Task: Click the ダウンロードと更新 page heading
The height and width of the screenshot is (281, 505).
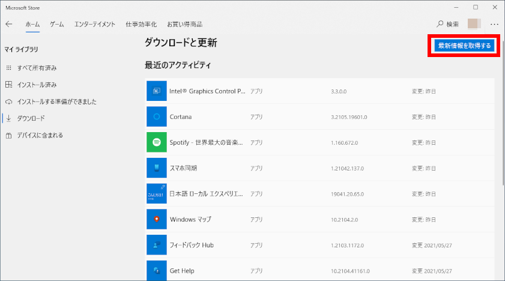Action: [181, 43]
